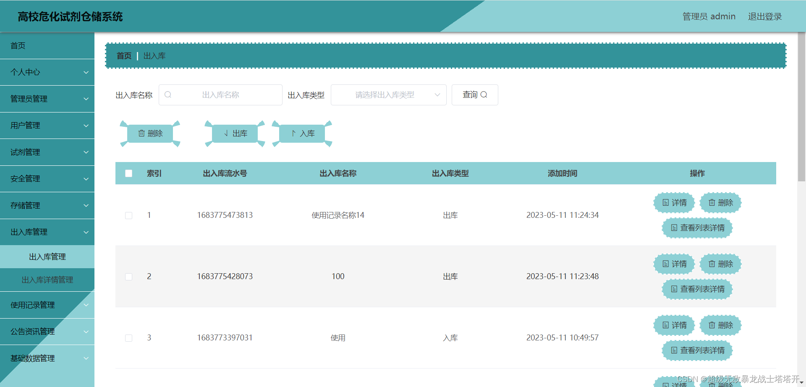This screenshot has height=387, width=806.
Task: Select 出入库详情管理 submenu item
Action: coord(47,280)
